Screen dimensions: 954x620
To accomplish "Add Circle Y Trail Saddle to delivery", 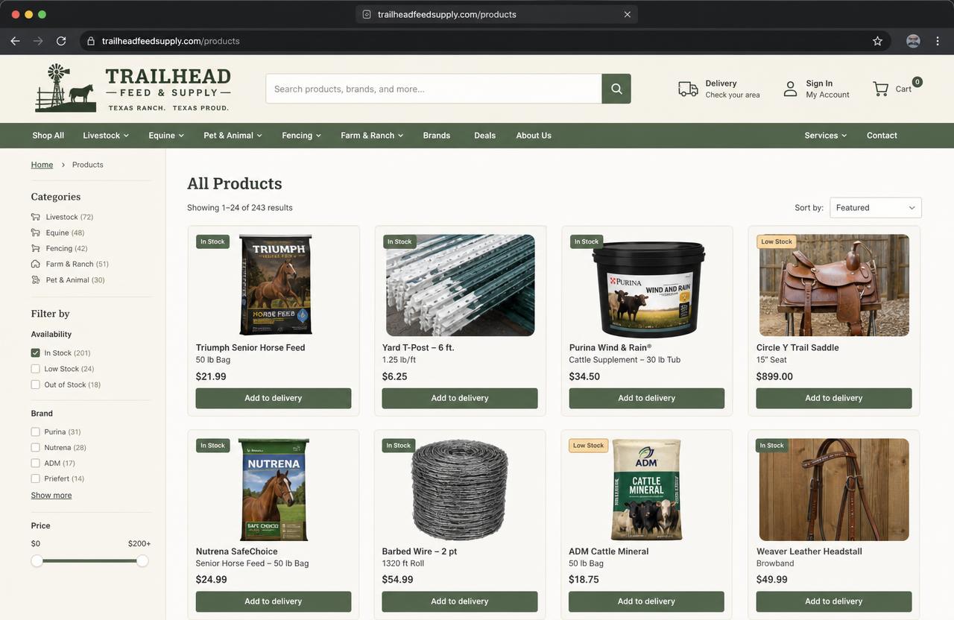I will 834,398.
